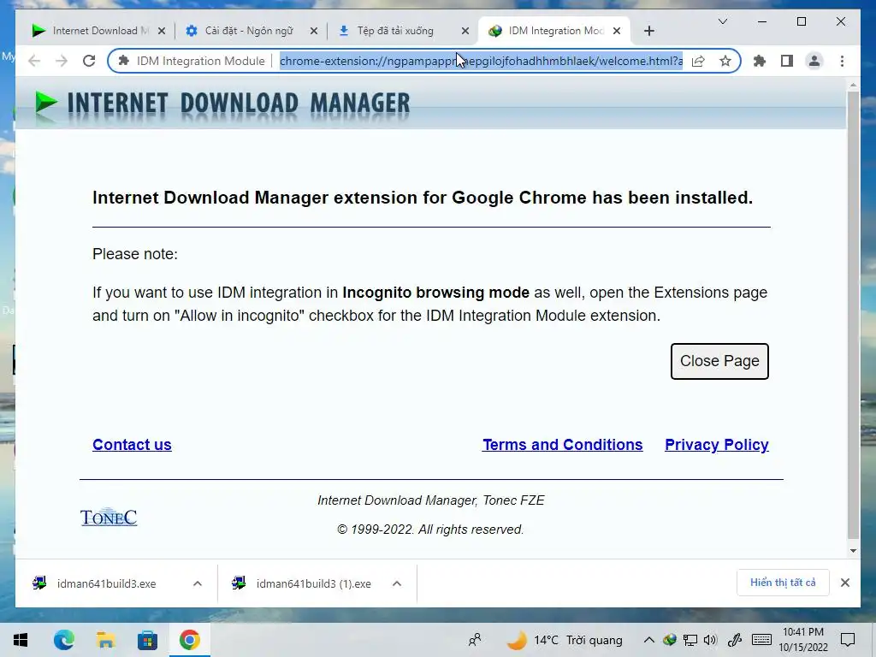Click the Internet Download Manager logo banner
Image resolution: width=876 pixels, height=657 pixels.
(222, 104)
